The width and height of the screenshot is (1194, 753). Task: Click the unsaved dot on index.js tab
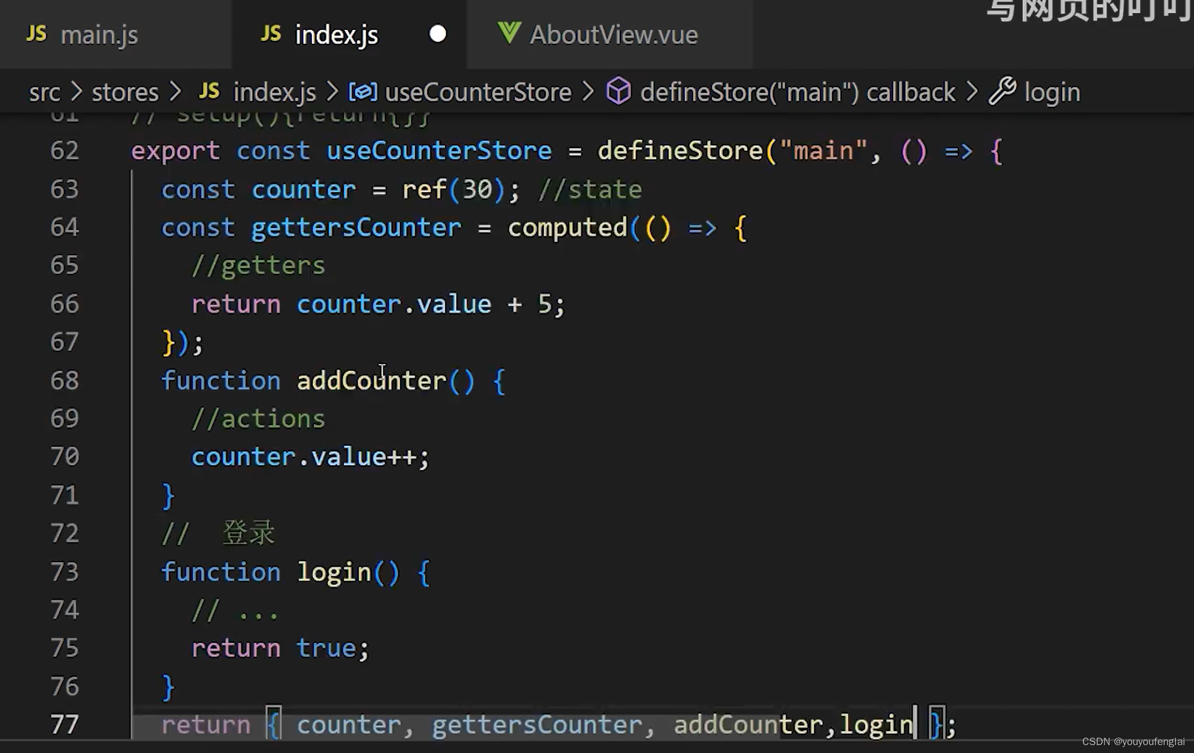438,34
